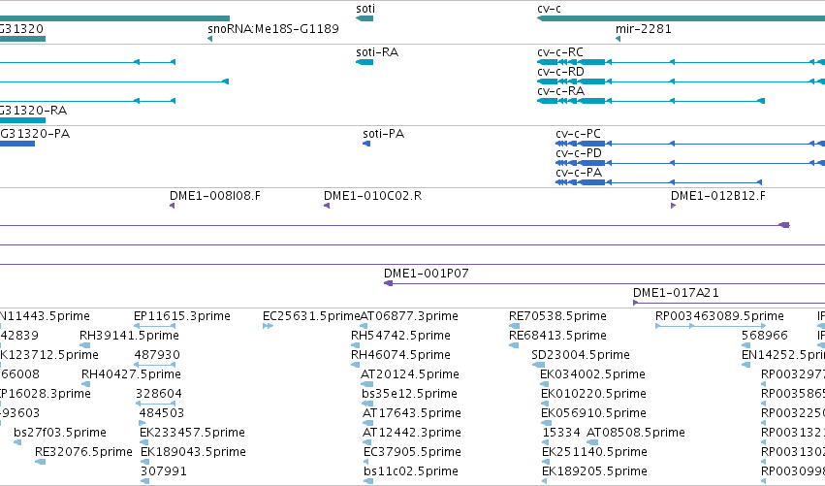
Task: Select the '487930' feature label
Action: [157, 355]
